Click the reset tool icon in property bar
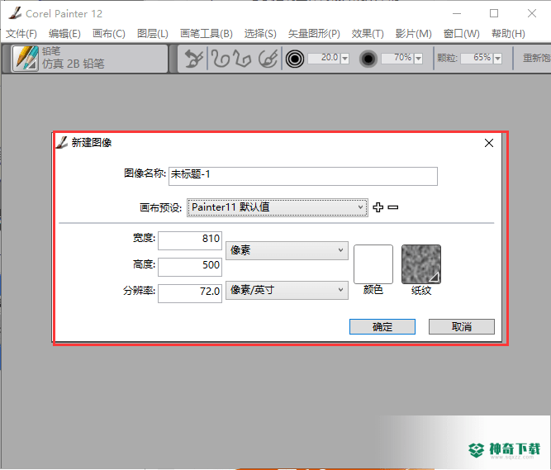Image resolution: width=551 pixels, height=470 pixels. (x=193, y=59)
